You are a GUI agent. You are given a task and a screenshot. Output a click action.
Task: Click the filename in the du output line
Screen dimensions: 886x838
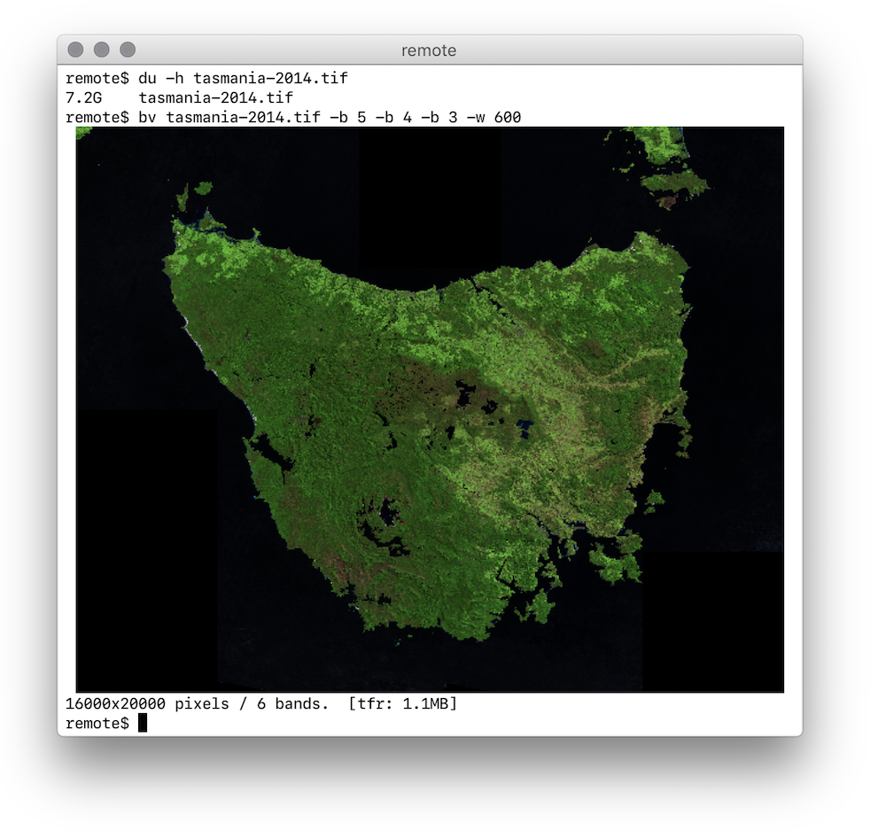click(215, 97)
